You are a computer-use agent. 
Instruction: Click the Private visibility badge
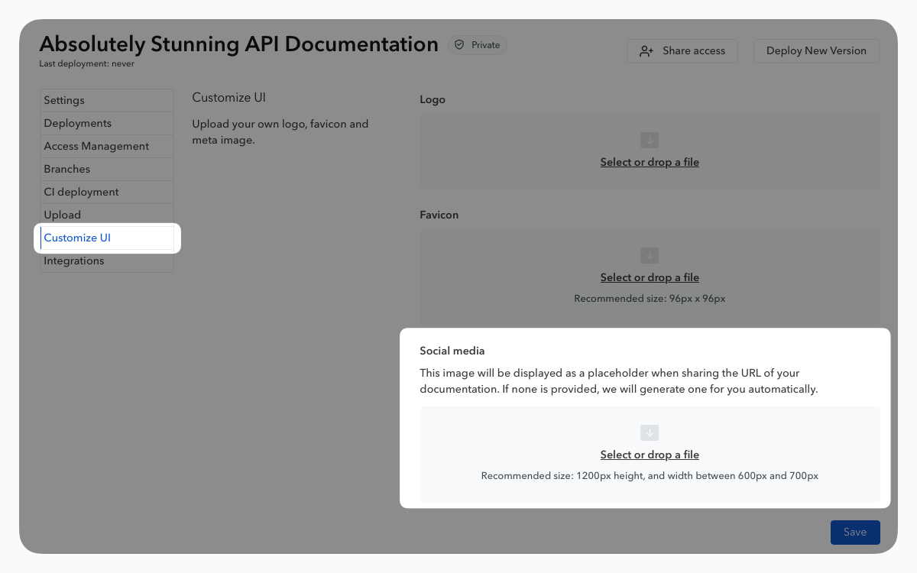[478, 45]
